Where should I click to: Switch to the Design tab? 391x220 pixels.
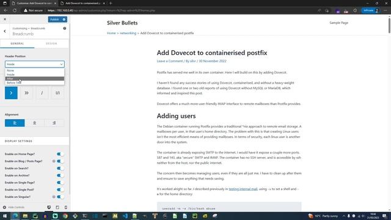(x=51, y=43)
